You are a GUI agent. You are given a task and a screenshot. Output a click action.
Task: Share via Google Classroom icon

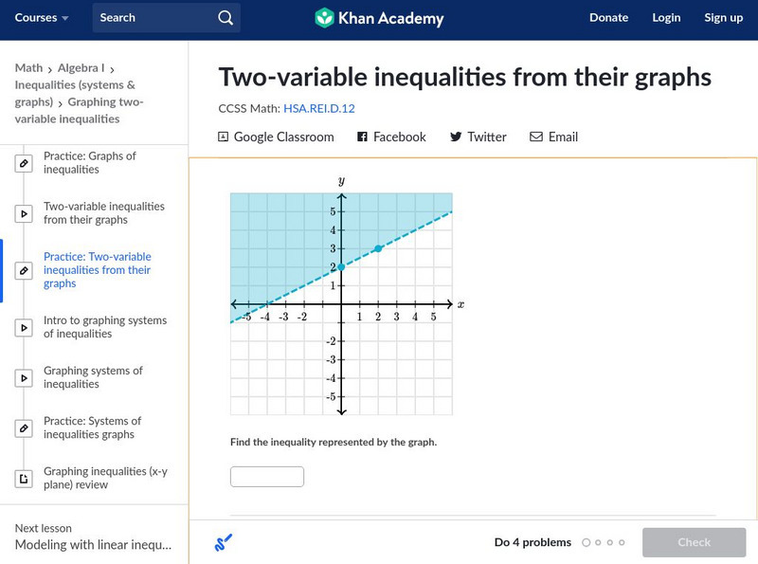click(x=224, y=137)
